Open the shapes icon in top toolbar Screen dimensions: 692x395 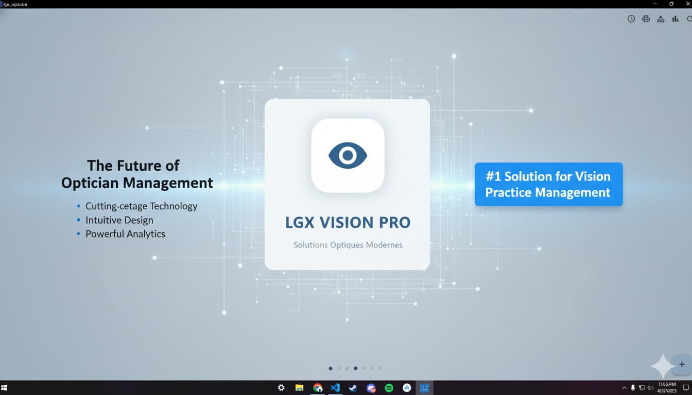click(x=661, y=19)
